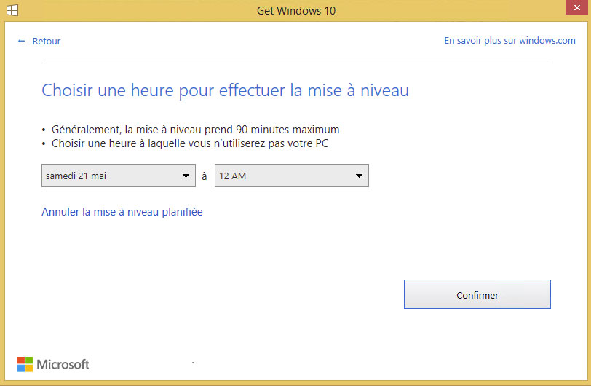Click text about 90 minutes maximum
The height and width of the screenshot is (386, 591).
pyautogui.click(x=195, y=130)
